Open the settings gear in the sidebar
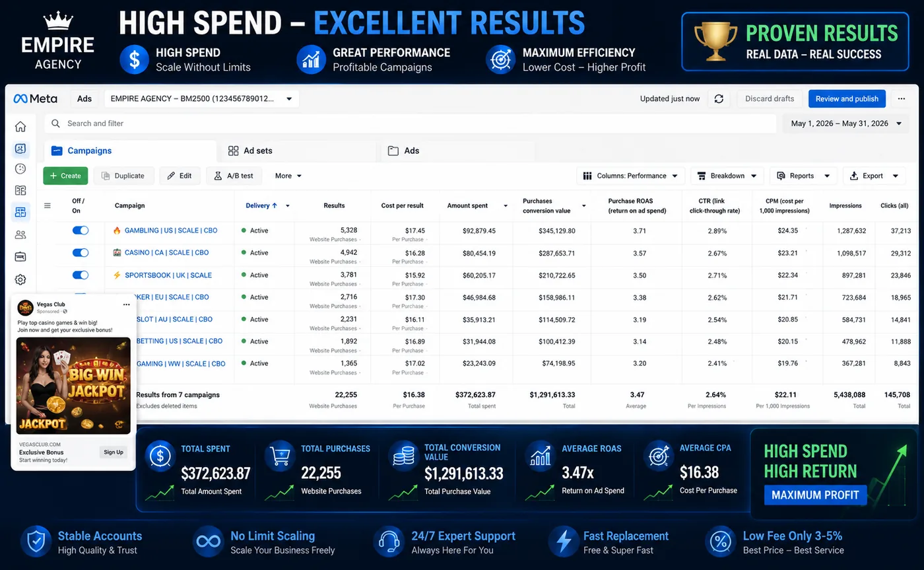 20,279
